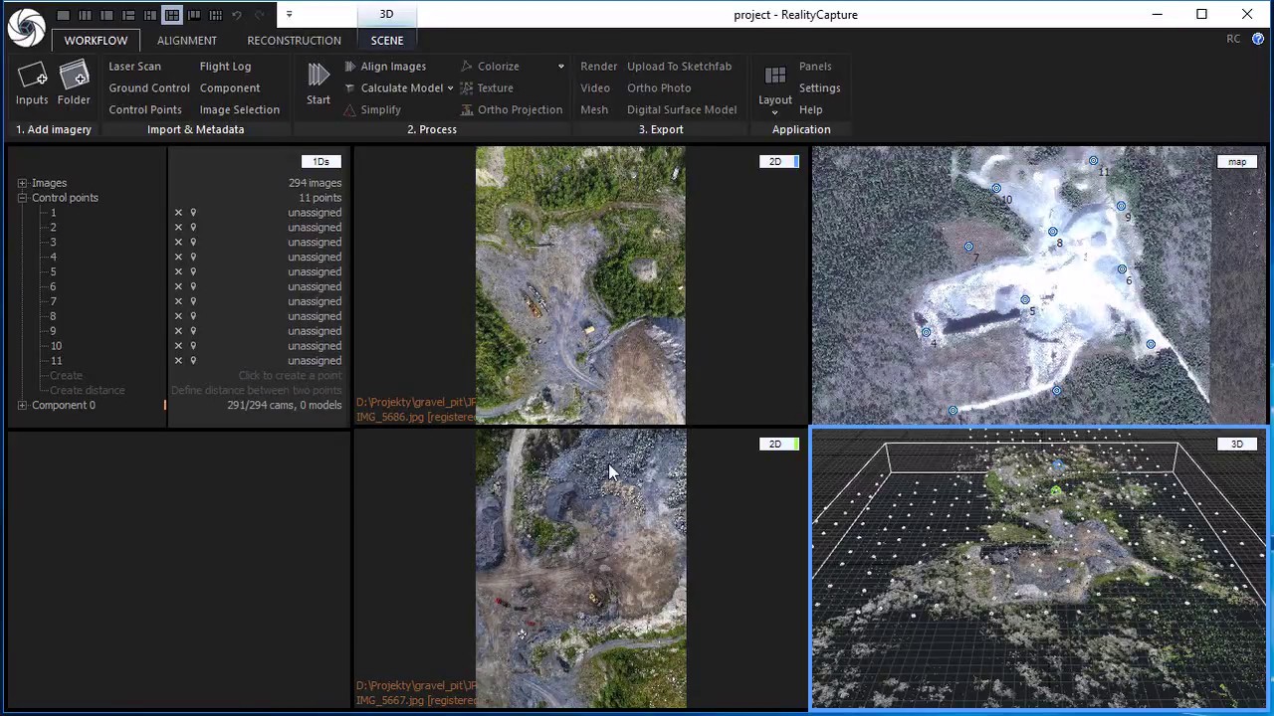
Task: Click the 3D point cloud scene view
Action: [1039, 569]
